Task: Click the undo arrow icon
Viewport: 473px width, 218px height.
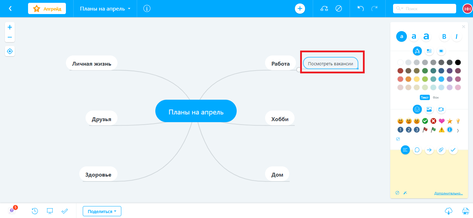Action: [x=360, y=8]
